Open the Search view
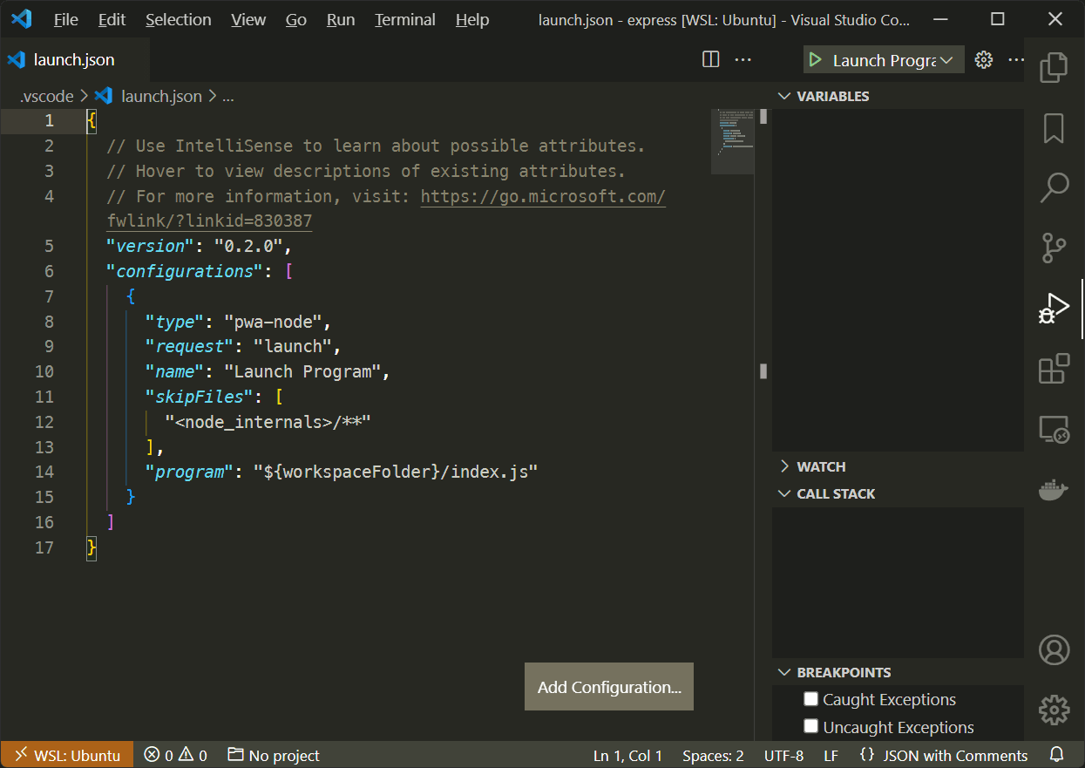1085x768 pixels. pyautogui.click(x=1054, y=187)
